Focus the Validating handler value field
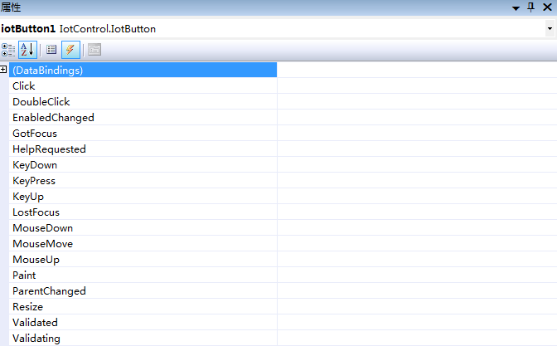Viewport: 557px width, 351px height. pos(417,339)
